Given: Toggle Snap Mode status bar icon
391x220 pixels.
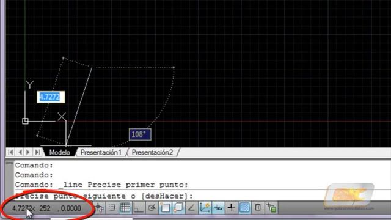Looking at the screenshot, I should coord(112,208).
